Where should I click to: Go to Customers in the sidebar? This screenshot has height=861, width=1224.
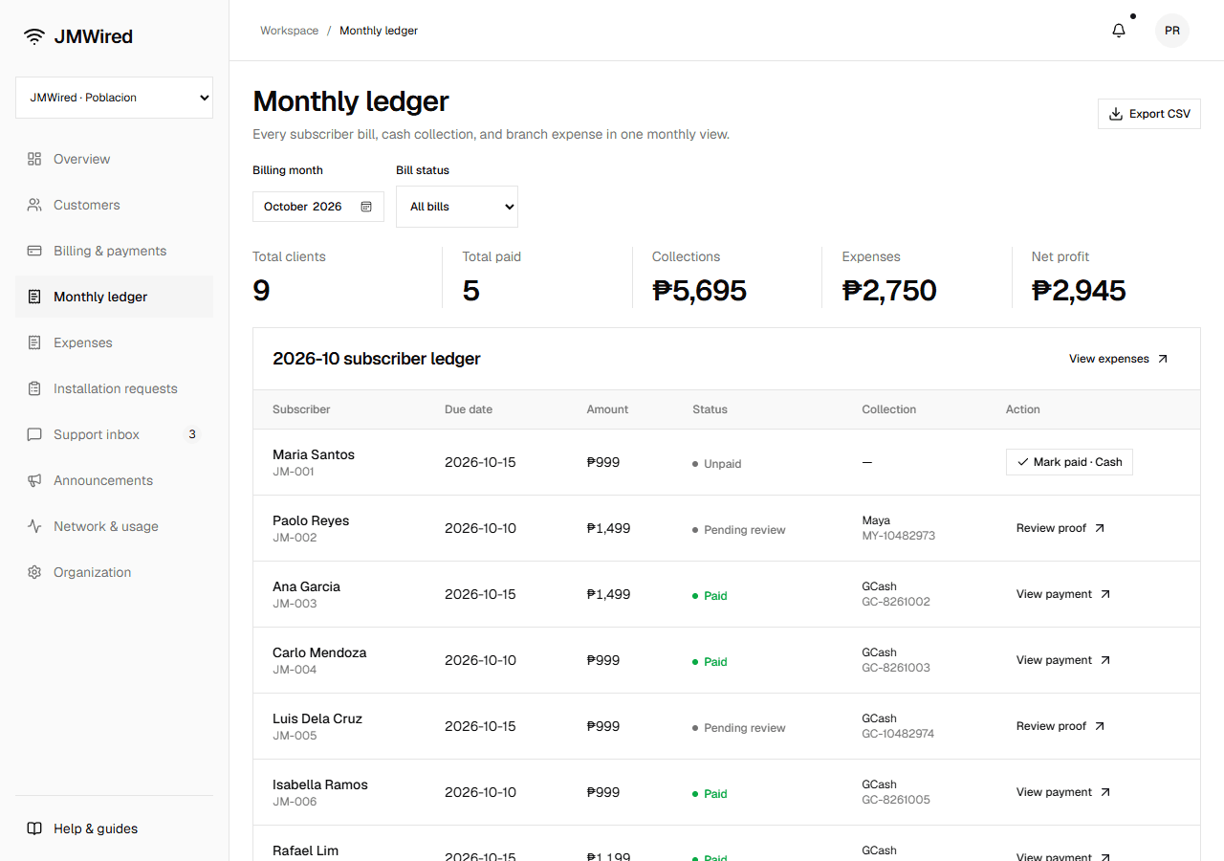(114, 205)
